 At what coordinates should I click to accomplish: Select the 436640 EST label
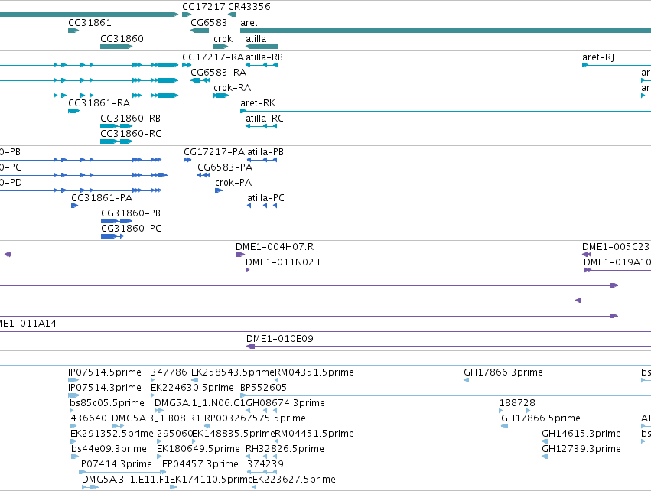(89, 418)
